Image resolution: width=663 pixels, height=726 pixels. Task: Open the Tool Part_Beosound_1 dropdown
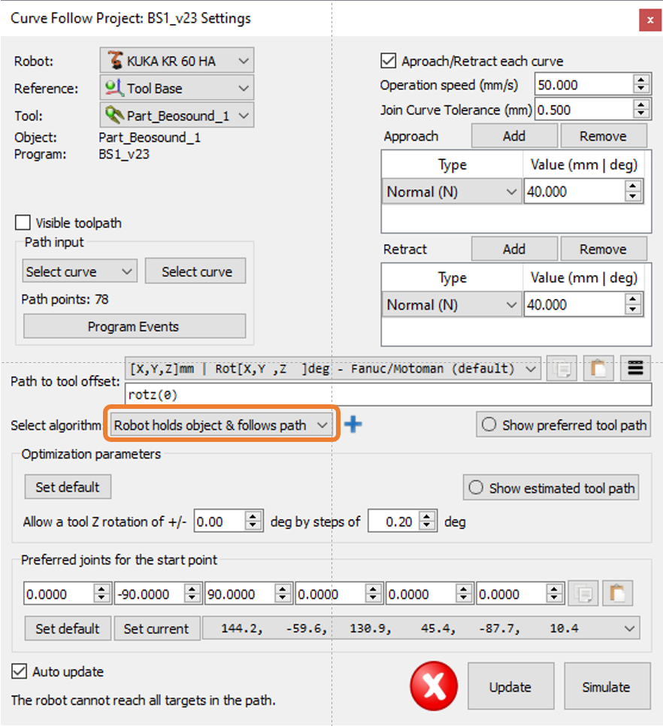[x=177, y=115]
